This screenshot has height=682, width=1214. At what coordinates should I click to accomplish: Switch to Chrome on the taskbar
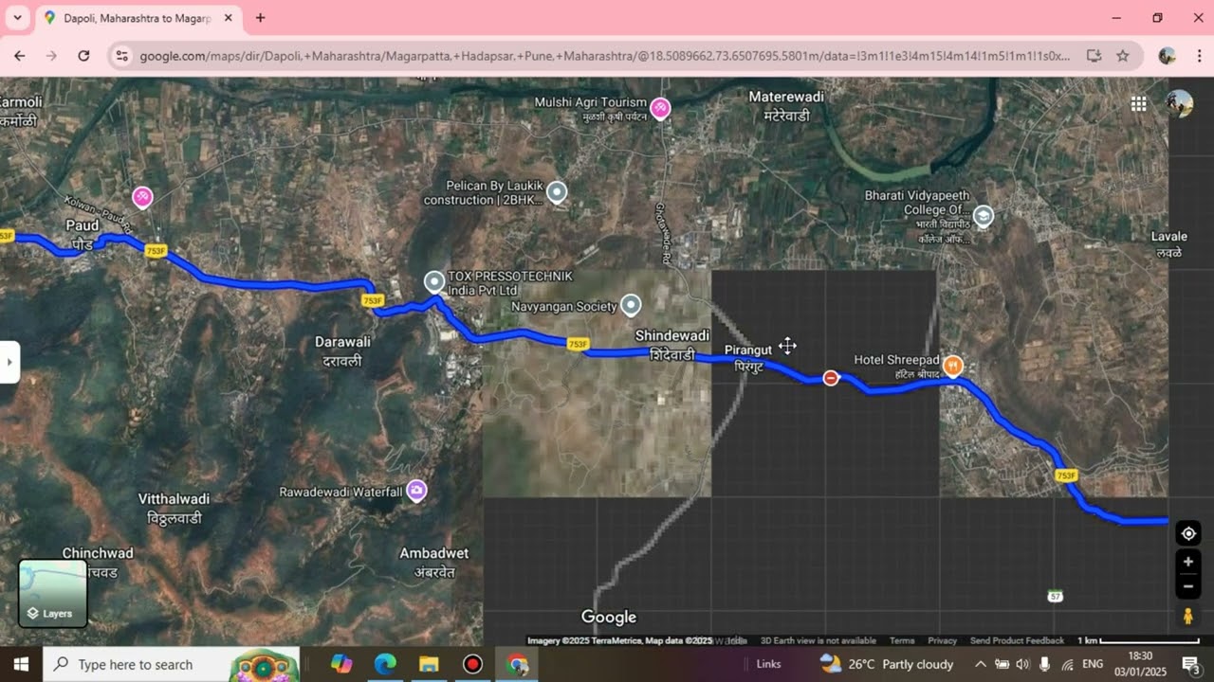coord(517,664)
